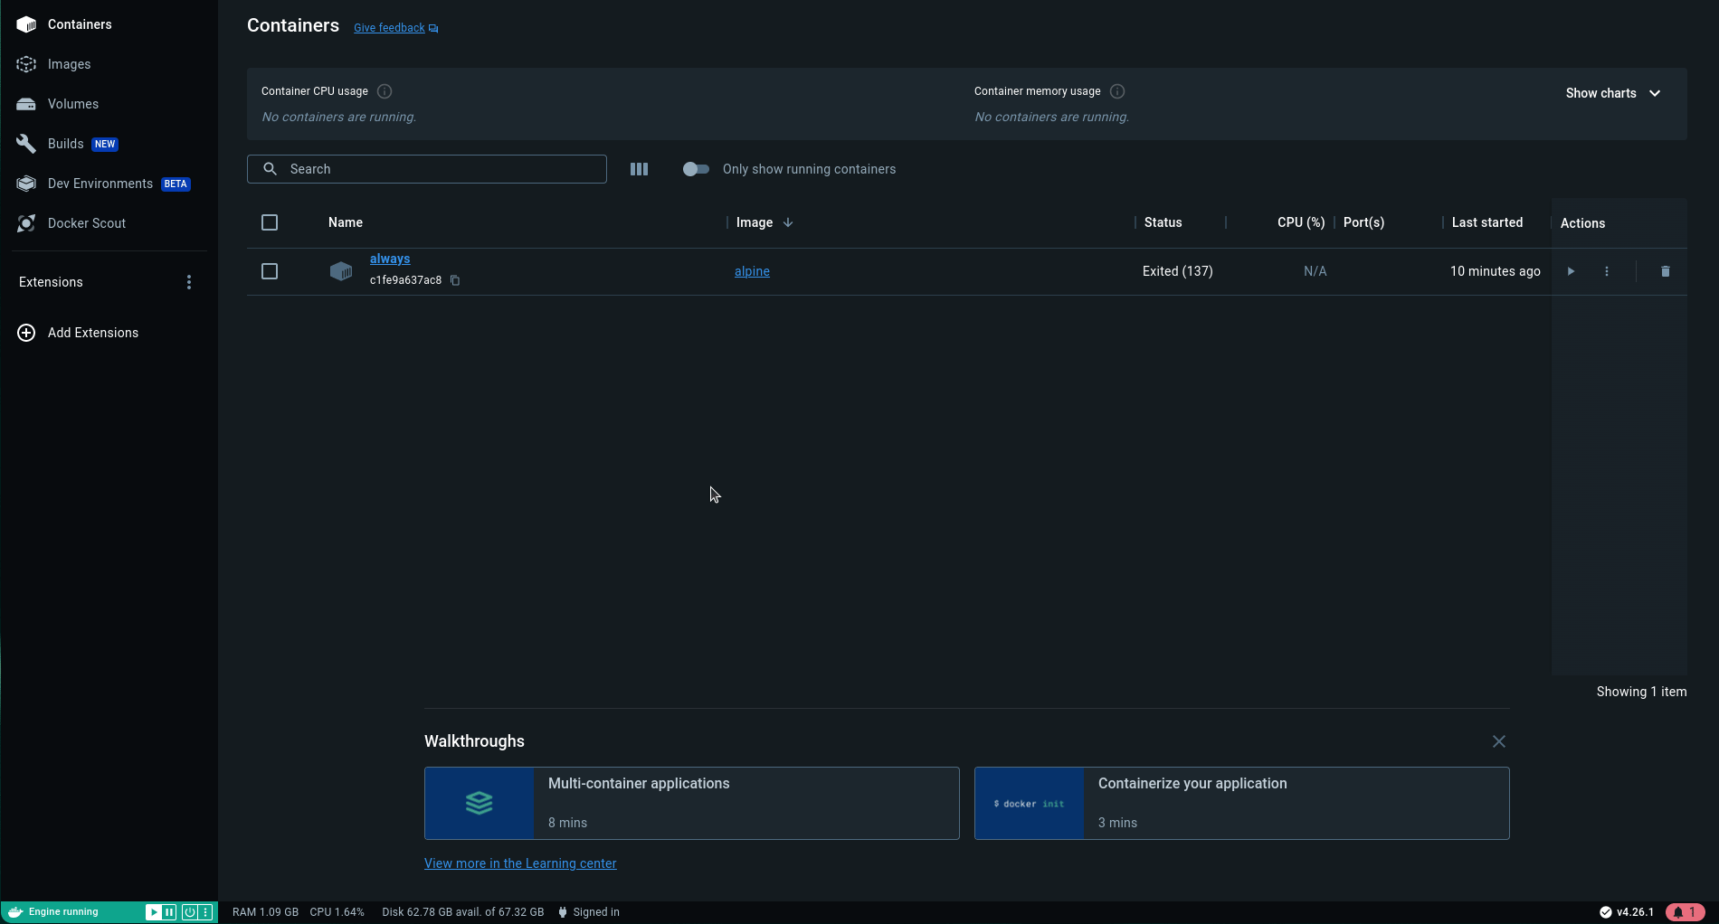1719x924 pixels.
Task: Click the 'always' container cube icon
Action: [x=341, y=271]
